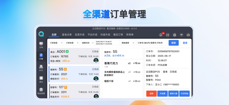This screenshot has height=105, width=229.
Task: Switch to the 售后订单 tab
Action: pos(118,34)
